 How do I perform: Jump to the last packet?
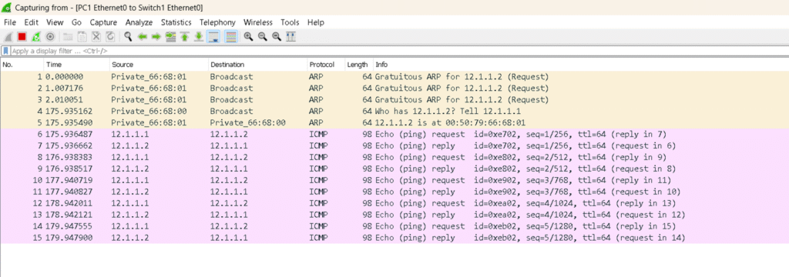(x=199, y=36)
